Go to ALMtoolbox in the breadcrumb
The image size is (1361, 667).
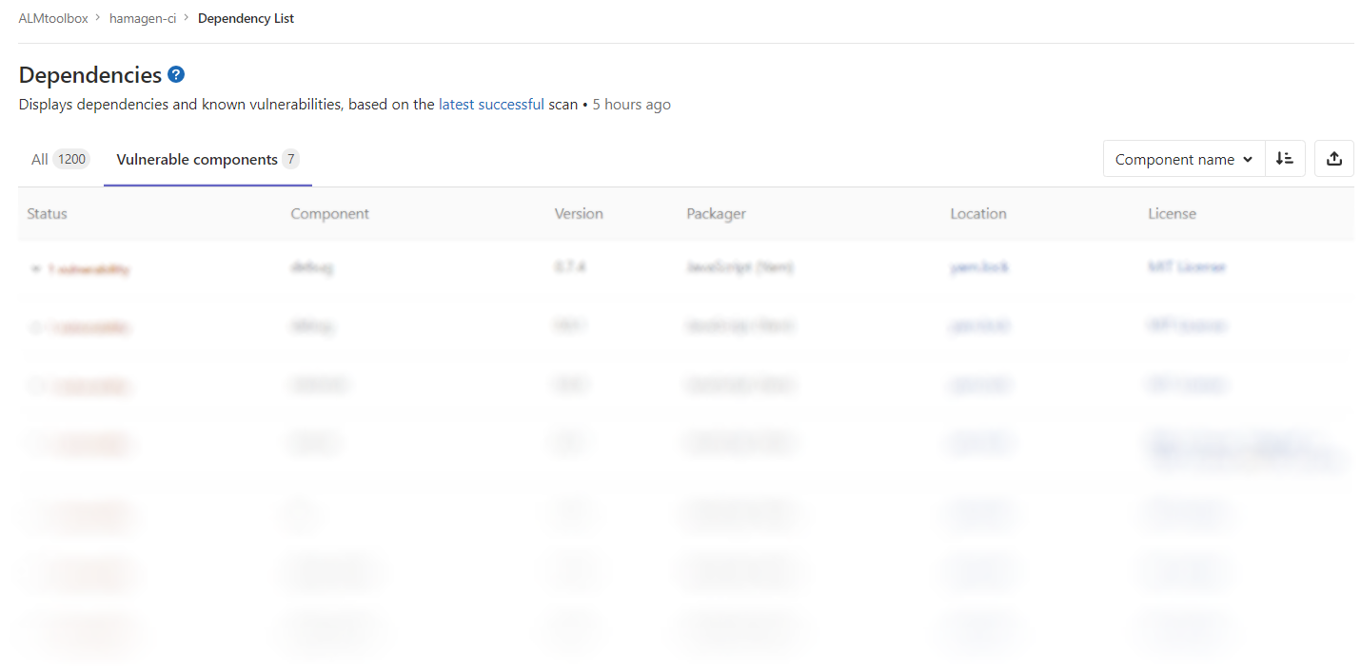[53, 18]
